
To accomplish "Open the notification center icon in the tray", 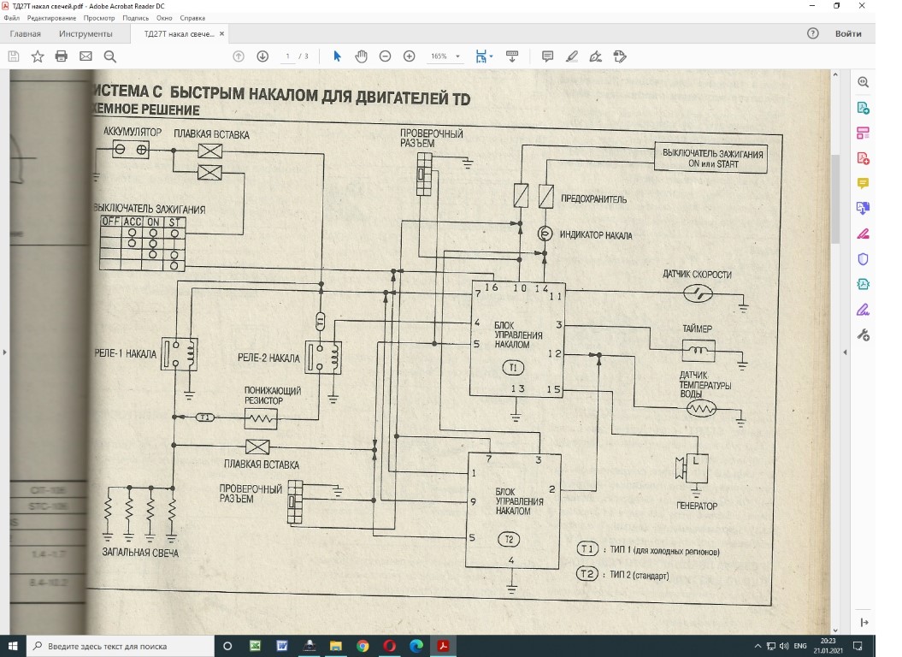I will (x=858, y=646).
